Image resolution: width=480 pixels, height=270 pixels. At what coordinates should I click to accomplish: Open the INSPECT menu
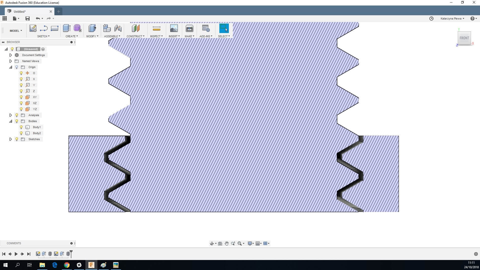[x=156, y=36]
